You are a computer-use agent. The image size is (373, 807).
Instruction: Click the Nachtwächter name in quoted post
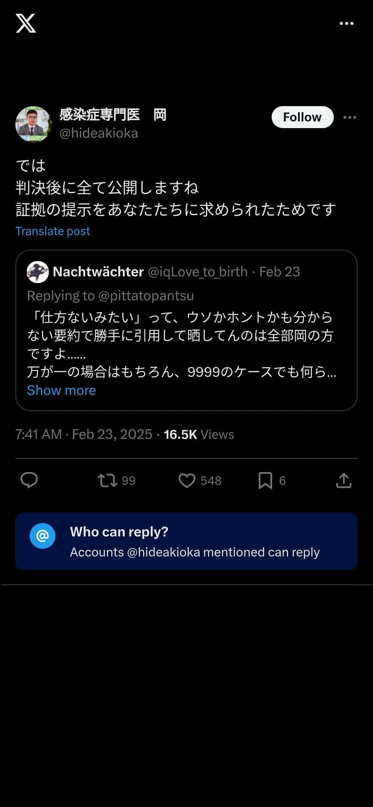coord(98,272)
